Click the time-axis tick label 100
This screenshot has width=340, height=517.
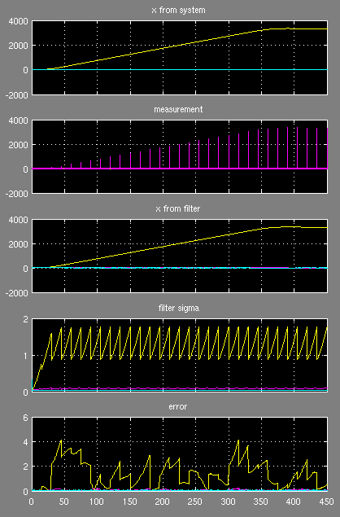point(97,502)
